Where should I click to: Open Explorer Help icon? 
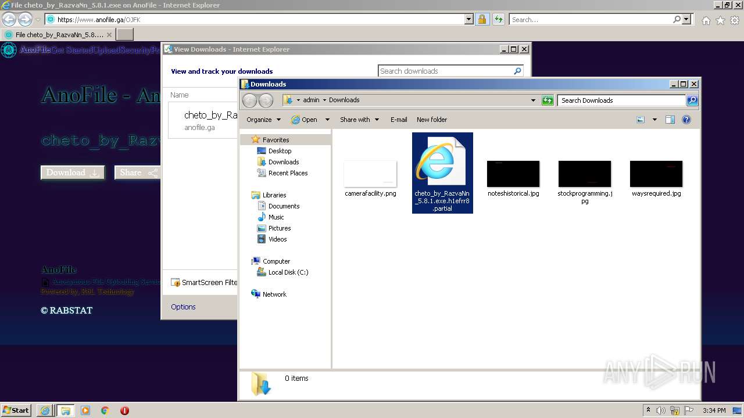[x=686, y=120]
